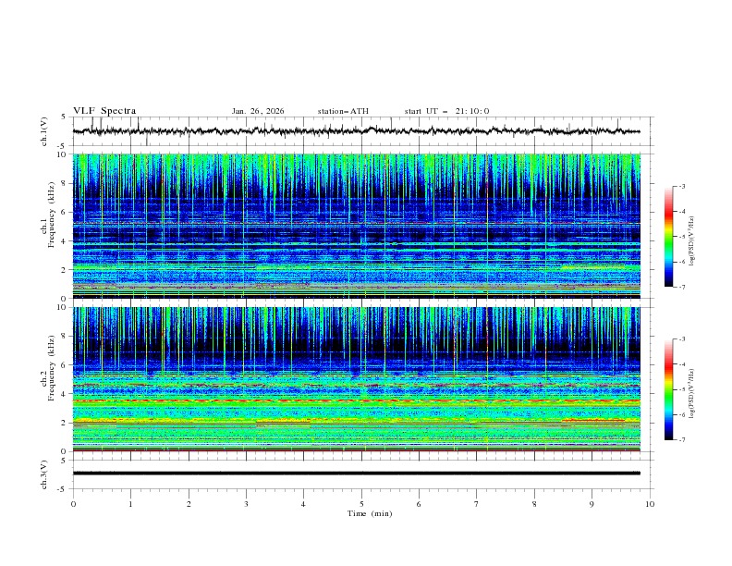Click the "station=ATH" header label

coord(343,111)
